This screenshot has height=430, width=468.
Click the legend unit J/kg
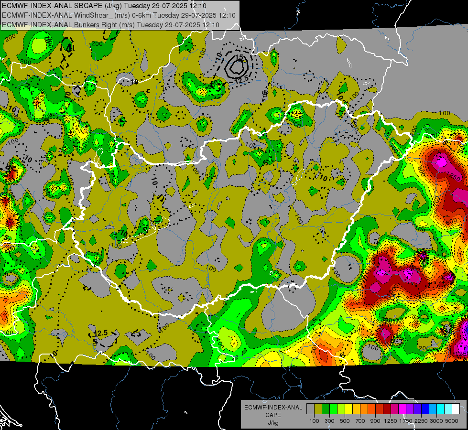point(273,423)
